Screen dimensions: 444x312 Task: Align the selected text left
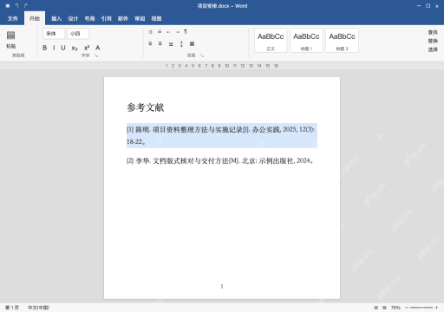point(150,43)
